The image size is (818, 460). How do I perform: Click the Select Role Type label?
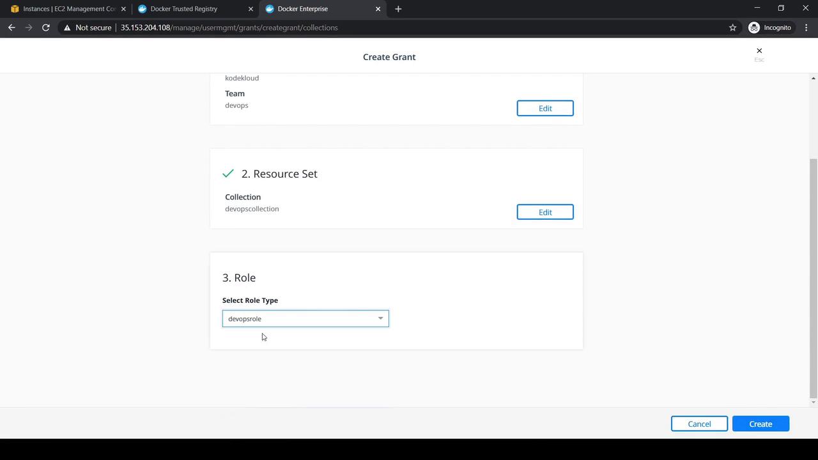pyautogui.click(x=250, y=300)
